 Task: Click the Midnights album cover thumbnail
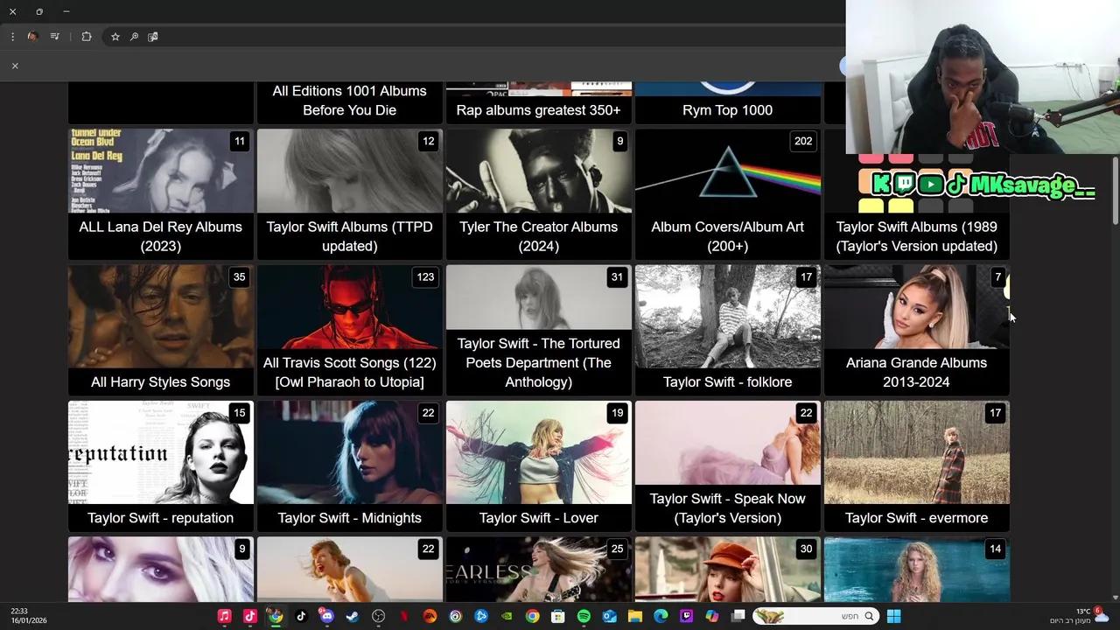point(349,452)
